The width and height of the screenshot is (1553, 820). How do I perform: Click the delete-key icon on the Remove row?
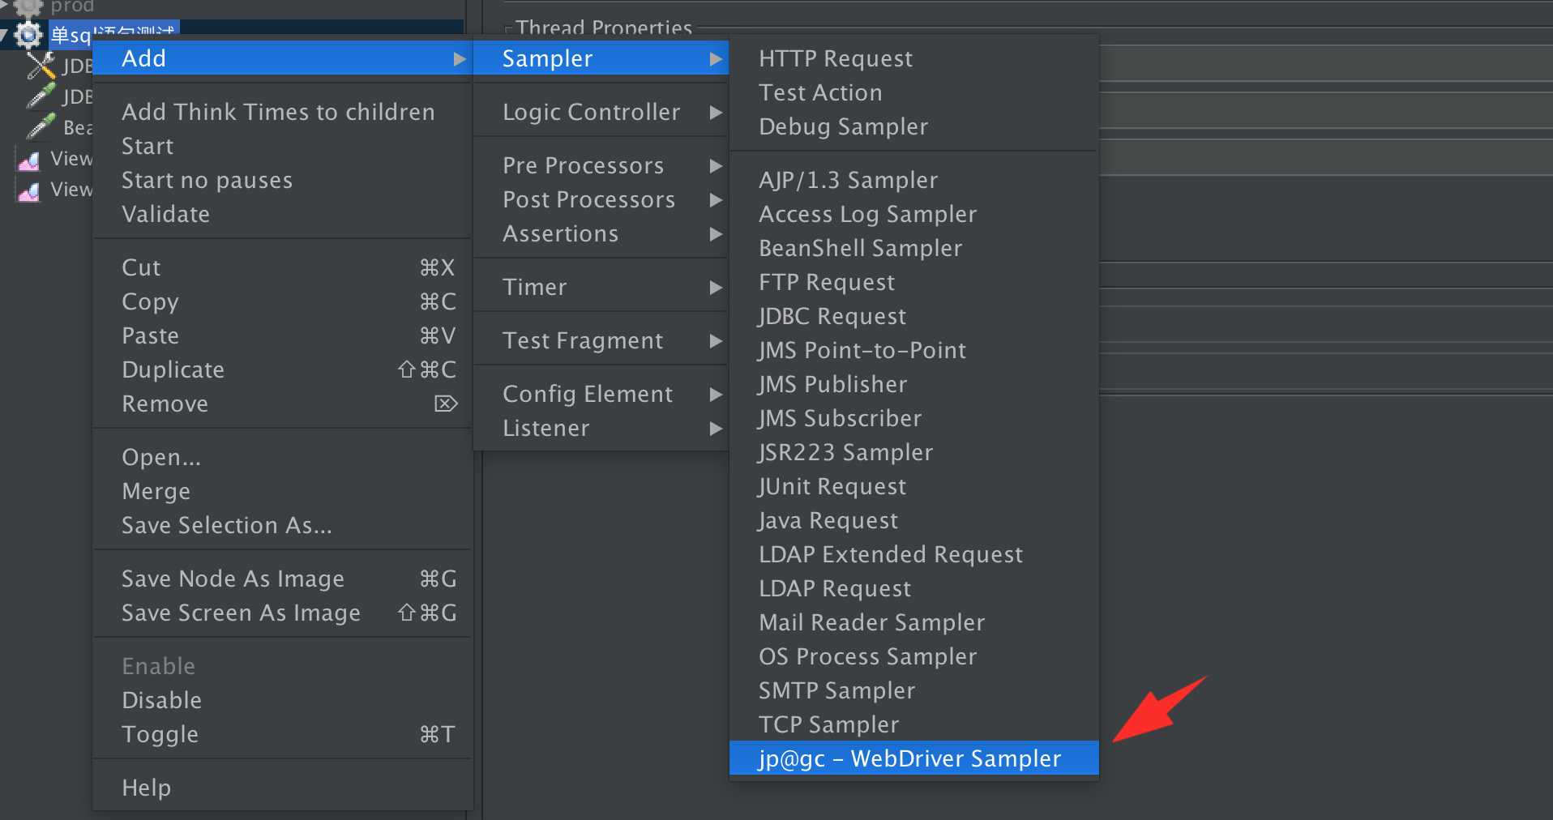pyautogui.click(x=446, y=404)
